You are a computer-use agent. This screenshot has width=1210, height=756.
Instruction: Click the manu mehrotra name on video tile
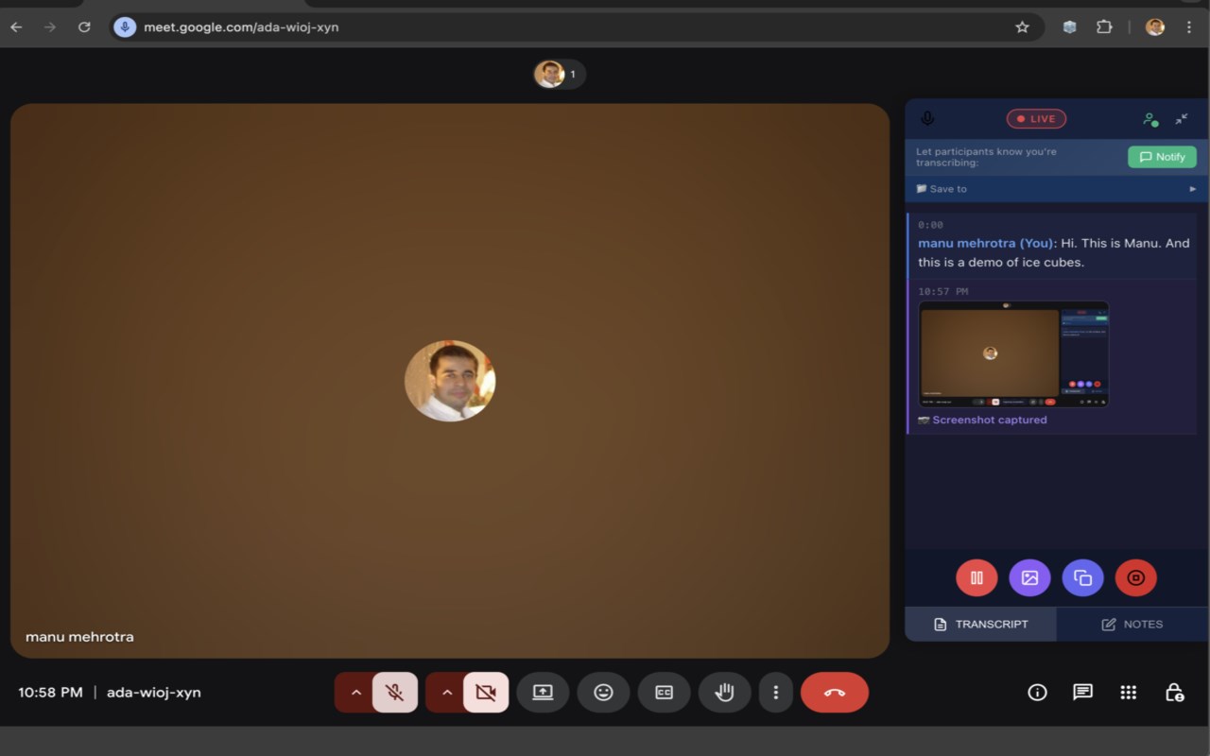pyautogui.click(x=79, y=637)
